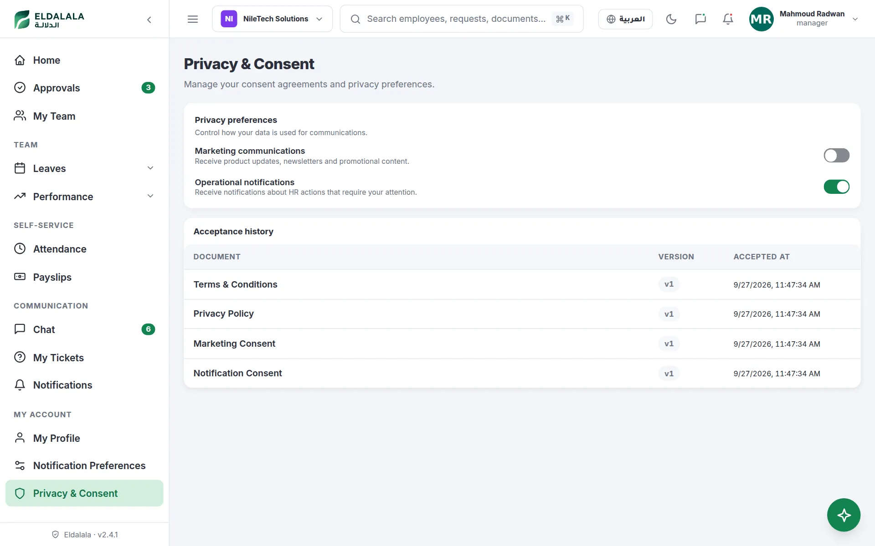This screenshot has height=546, width=875.
Task: Open the notifications bell in header
Action: coord(728,19)
